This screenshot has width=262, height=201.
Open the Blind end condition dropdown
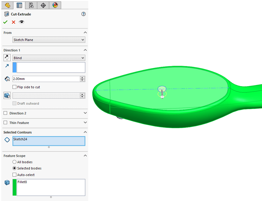(49, 58)
